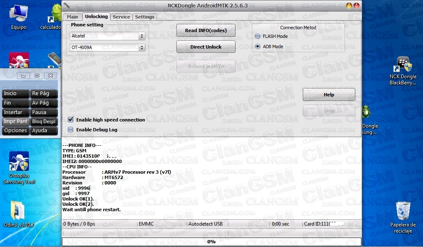Click the "Unlock OK(2)." log line
This screenshot has height=247, width=423.
78,204
